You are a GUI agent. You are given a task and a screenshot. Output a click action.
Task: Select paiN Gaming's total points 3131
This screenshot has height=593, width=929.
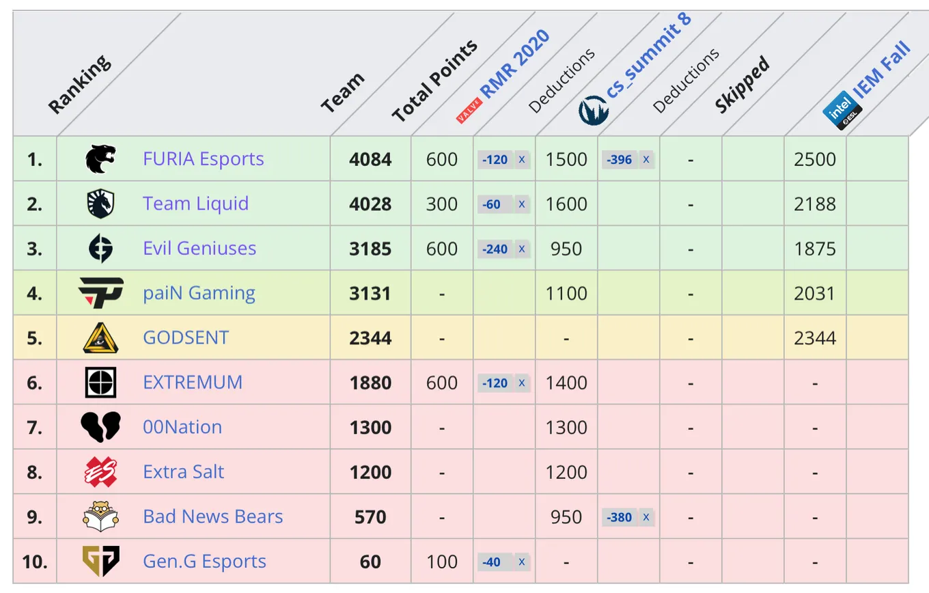[x=371, y=293]
